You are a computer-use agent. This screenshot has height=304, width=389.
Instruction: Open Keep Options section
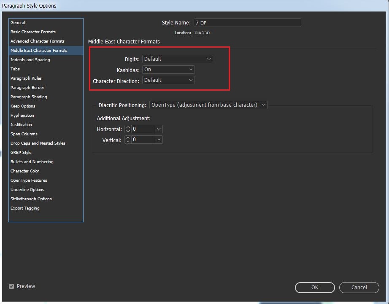pos(46,106)
